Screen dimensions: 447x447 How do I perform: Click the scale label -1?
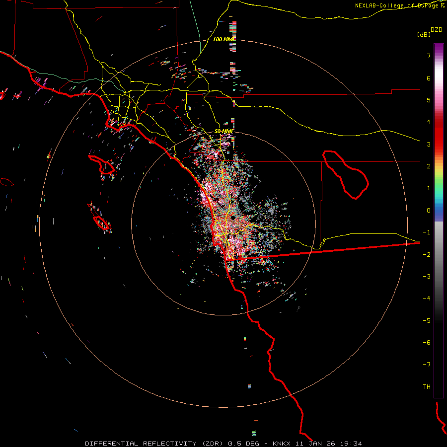pyautogui.click(x=427, y=232)
